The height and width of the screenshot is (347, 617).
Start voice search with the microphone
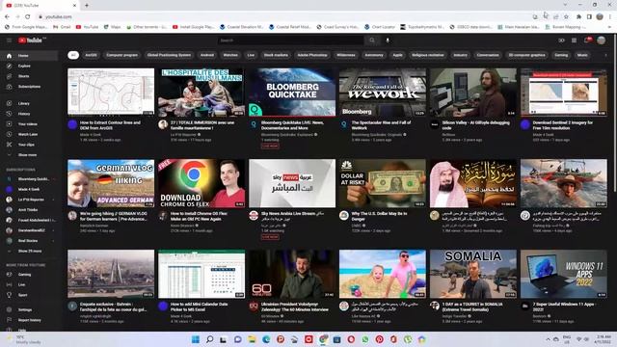click(x=388, y=40)
